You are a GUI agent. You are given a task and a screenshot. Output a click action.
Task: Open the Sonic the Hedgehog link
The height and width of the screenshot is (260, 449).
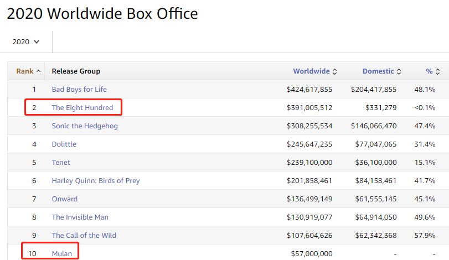(85, 126)
